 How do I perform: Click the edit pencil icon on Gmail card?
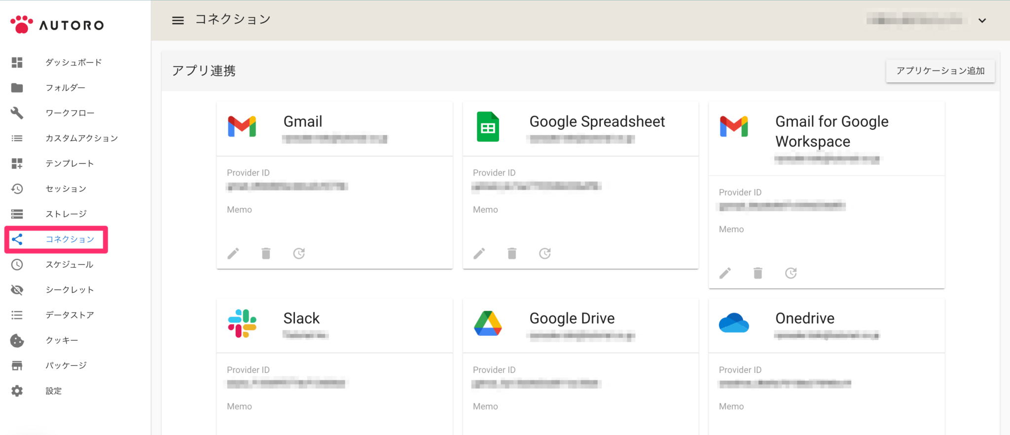click(x=233, y=254)
